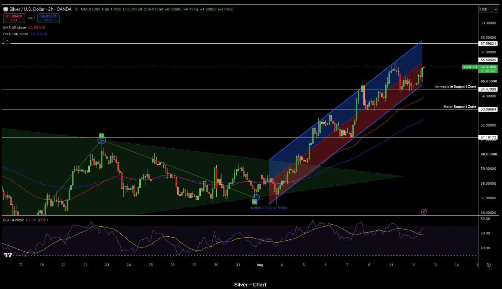Viewport: 502px width, 289px height.
Task: Select the Major Support Zone label
Action: point(460,106)
